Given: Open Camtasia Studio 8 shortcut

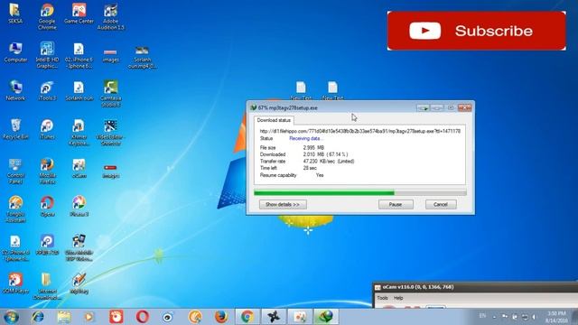Looking at the screenshot, I should [x=110, y=94].
